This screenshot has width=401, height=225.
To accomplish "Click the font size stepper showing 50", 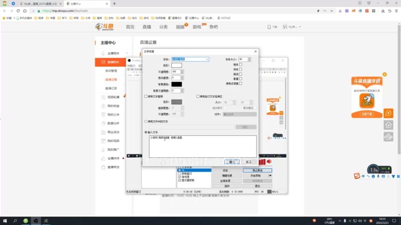I will click(249, 59).
